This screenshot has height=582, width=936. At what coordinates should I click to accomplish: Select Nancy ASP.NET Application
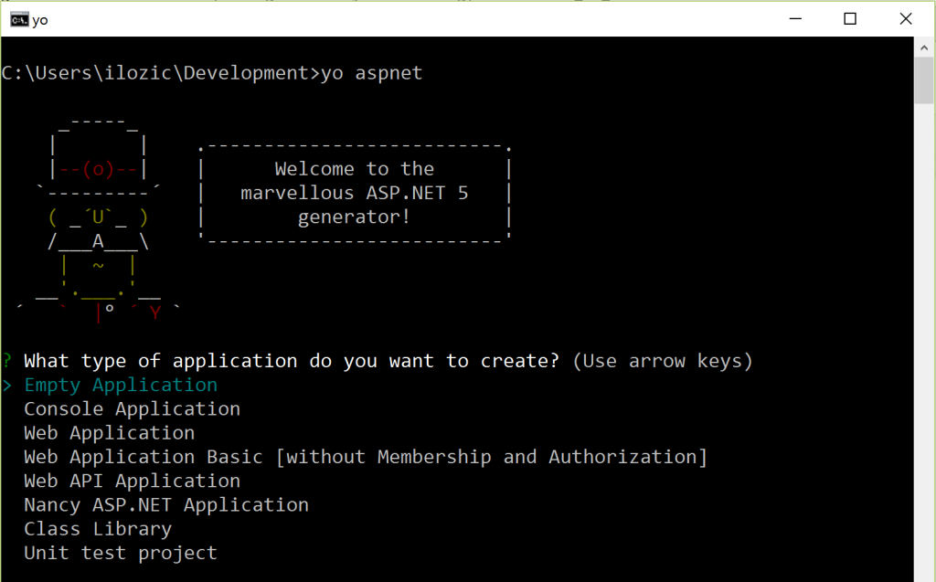[166, 505]
